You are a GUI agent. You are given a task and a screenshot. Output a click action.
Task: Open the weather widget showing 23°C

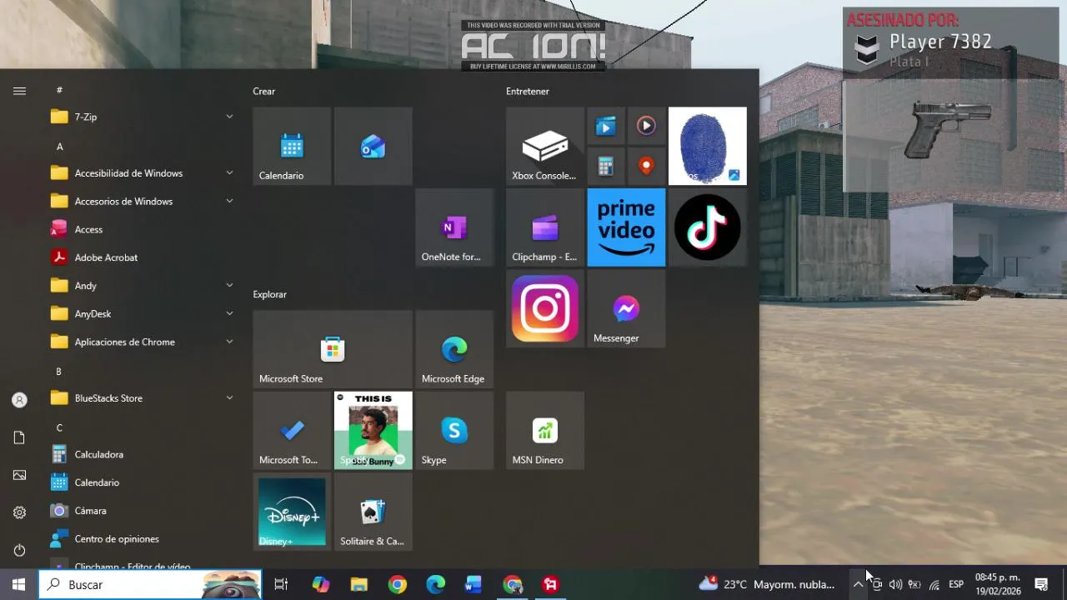pyautogui.click(x=767, y=585)
